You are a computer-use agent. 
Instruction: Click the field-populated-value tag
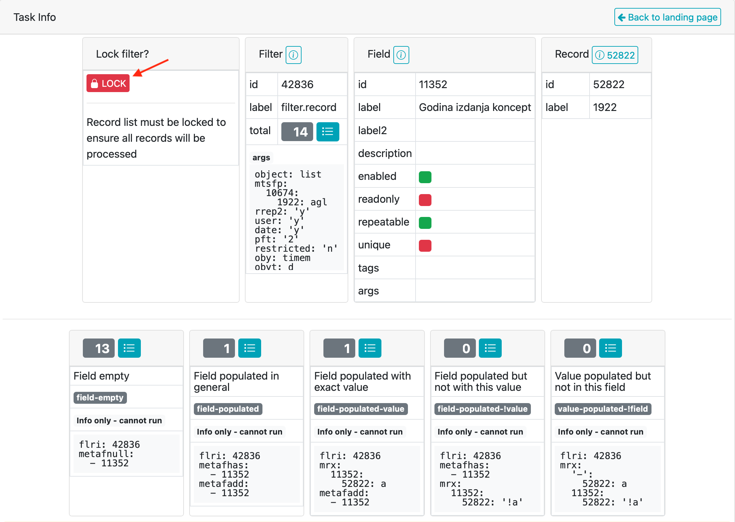pyautogui.click(x=361, y=409)
